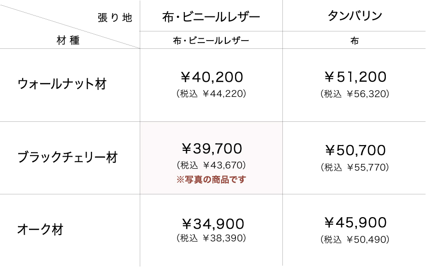Click the ウォールナット材 row label
Viewport: 426px width, 279px height.
[61, 84]
